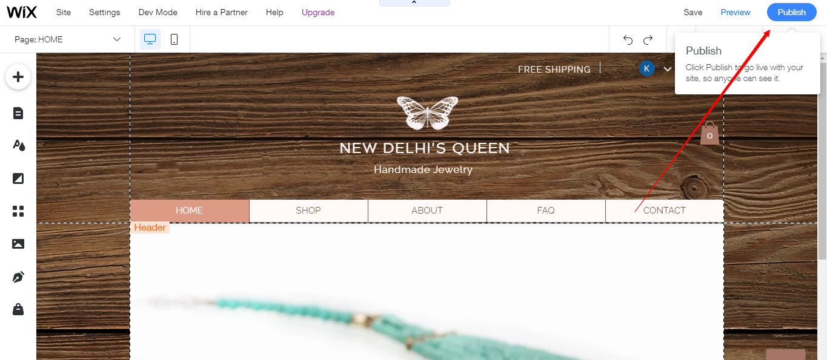Open the Add Apps grid icon
Screen dimensions: 827x360
18,211
